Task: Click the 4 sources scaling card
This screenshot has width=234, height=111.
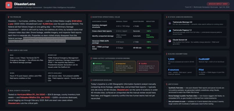Action: (x=181, y=72)
